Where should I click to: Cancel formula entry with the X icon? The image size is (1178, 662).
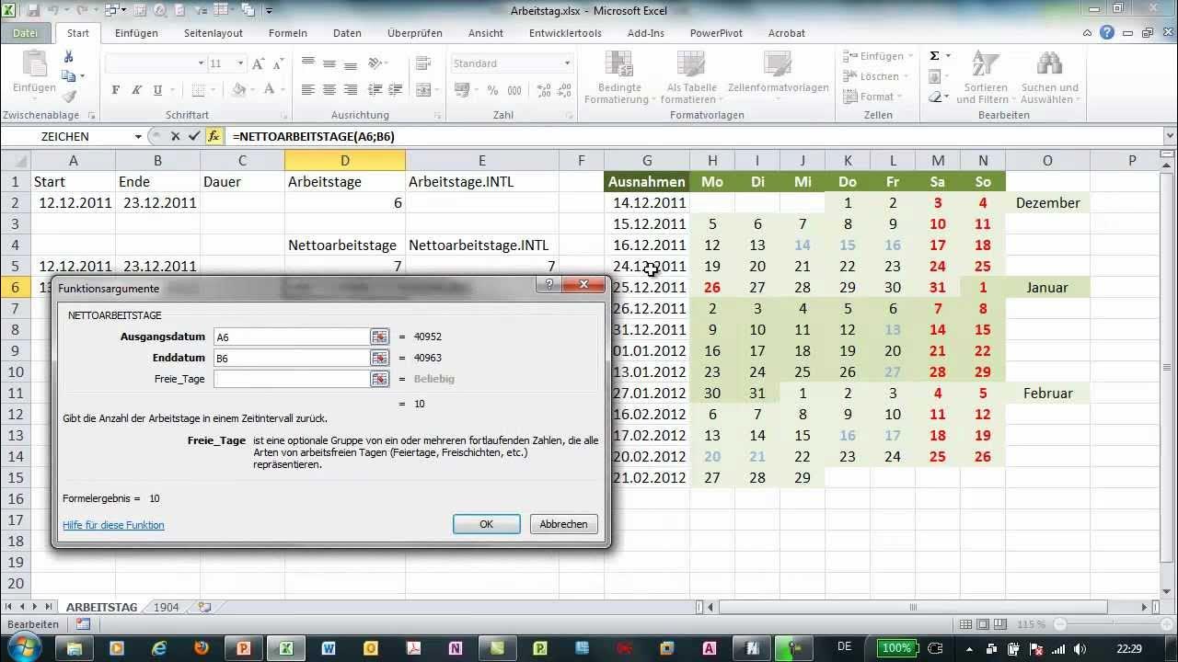click(x=175, y=136)
